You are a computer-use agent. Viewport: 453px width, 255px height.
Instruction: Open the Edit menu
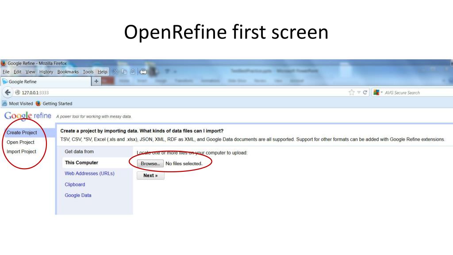click(17, 72)
